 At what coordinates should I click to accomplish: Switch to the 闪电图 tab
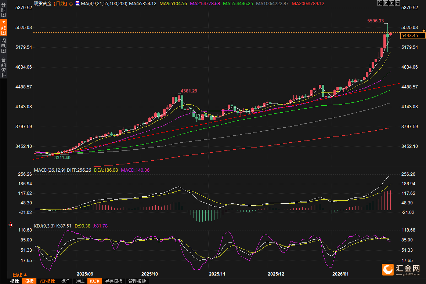(x=3, y=45)
